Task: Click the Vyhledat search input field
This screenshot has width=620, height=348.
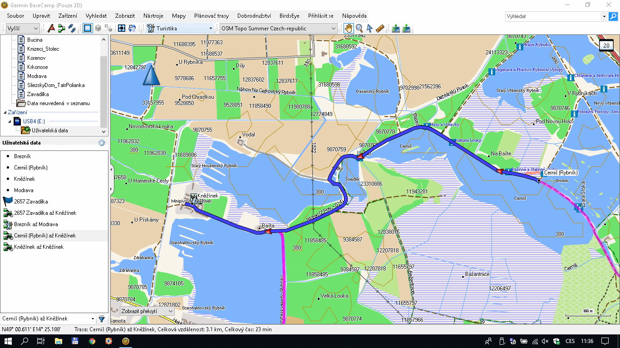Action: [x=553, y=16]
